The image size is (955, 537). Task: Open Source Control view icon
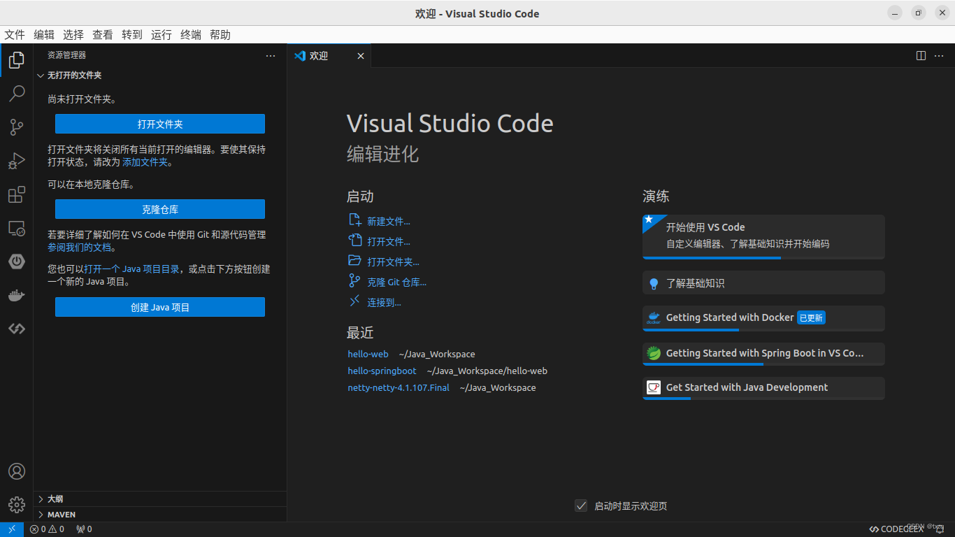click(17, 127)
